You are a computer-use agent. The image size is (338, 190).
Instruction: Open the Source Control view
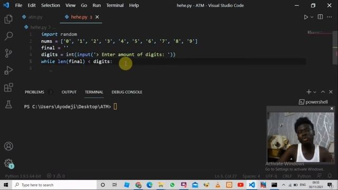pyautogui.click(x=8, y=53)
